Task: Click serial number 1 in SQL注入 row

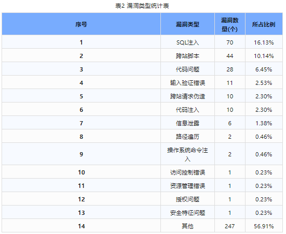Action: point(81,42)
